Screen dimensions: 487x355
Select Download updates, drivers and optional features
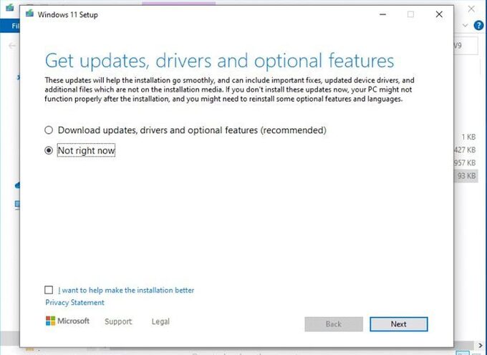[49, 130]
